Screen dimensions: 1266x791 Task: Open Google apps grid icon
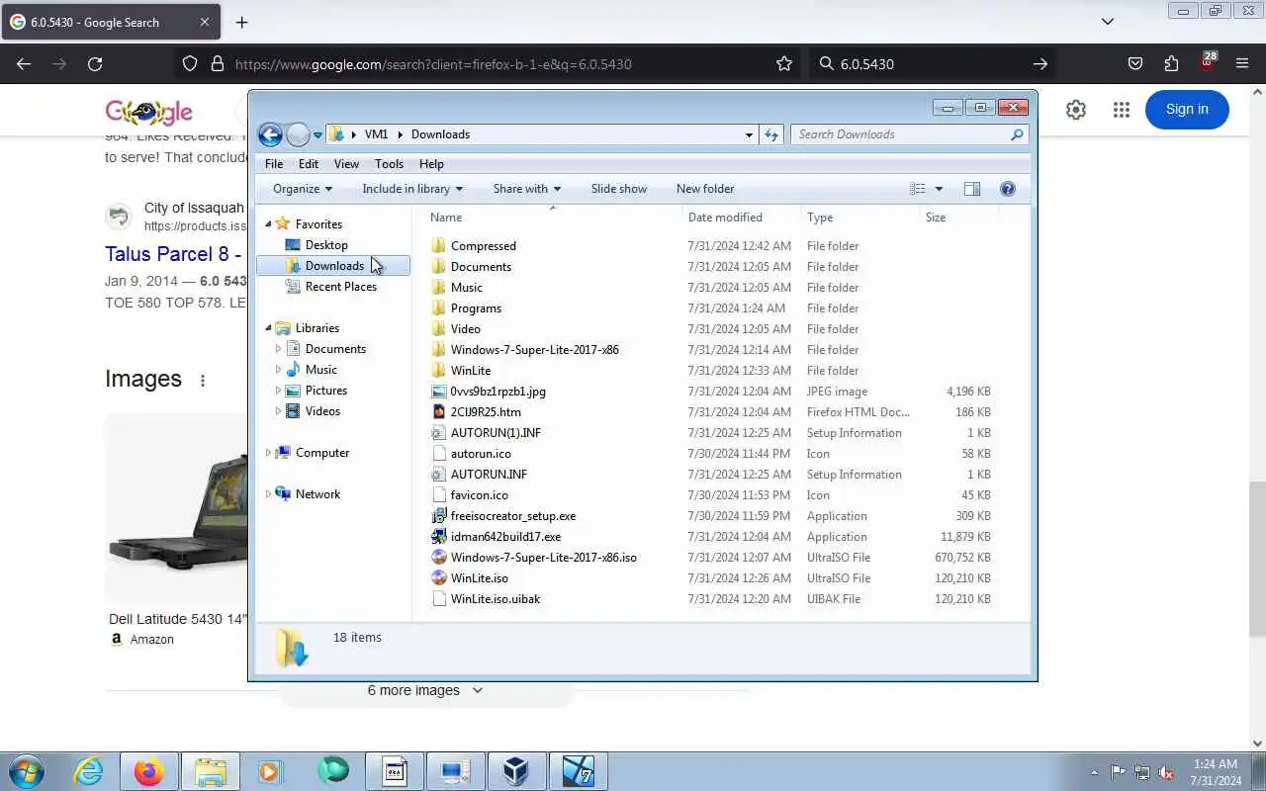click(x=1121, y=111)
